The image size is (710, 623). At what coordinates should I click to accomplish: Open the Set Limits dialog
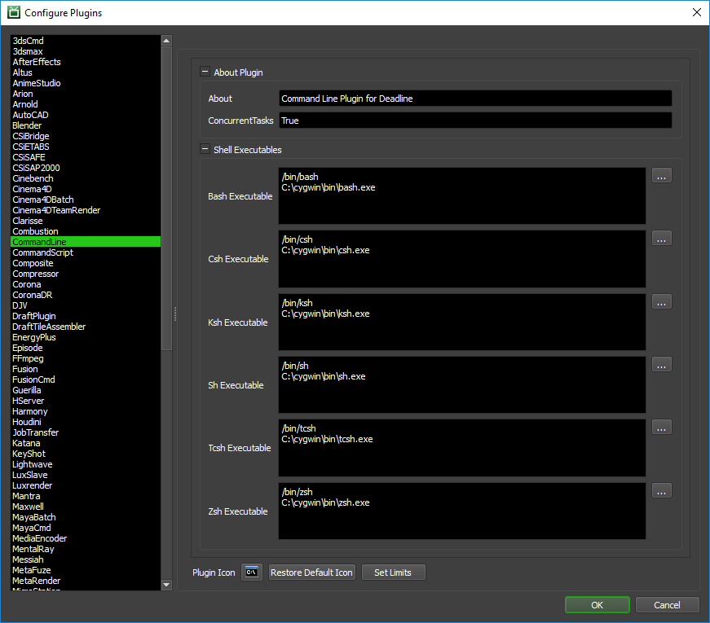point(393,573)
